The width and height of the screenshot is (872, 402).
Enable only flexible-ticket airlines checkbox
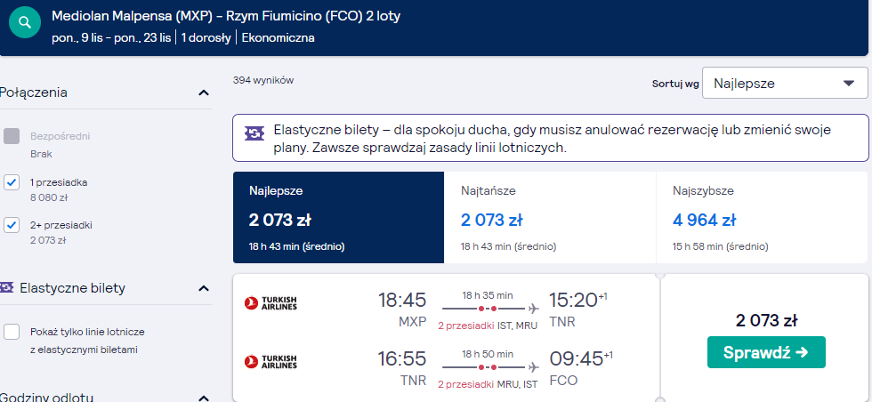(x=12, y=332)
